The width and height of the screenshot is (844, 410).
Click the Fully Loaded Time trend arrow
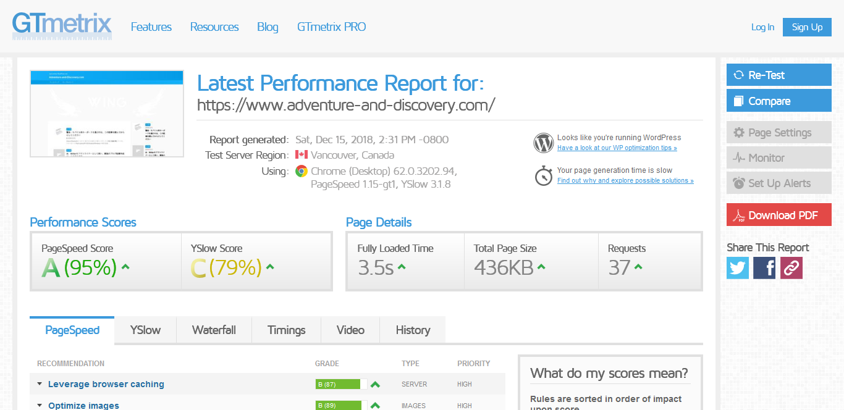coord(401,267)
